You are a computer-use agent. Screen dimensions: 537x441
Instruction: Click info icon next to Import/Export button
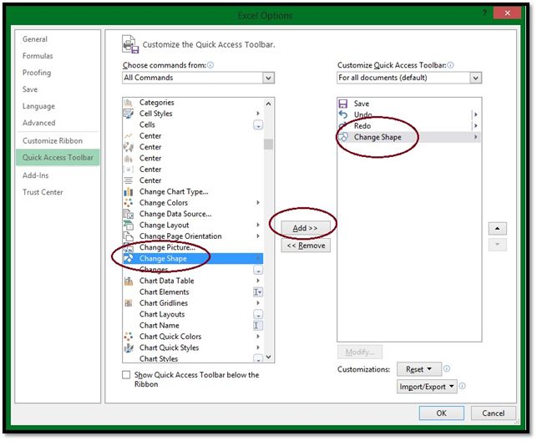click(x=462, y=386)
